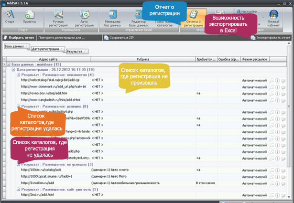Click the info icon for 1000topcat.snume.ru row
The width and height of the screenshot is (294, 203).
click(277, 177)
